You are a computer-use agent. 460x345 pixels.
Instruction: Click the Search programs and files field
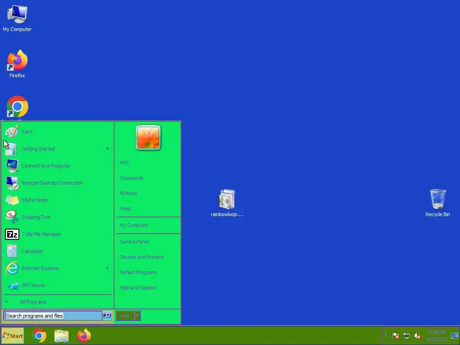pyautogui.click(x=53, y=316)
